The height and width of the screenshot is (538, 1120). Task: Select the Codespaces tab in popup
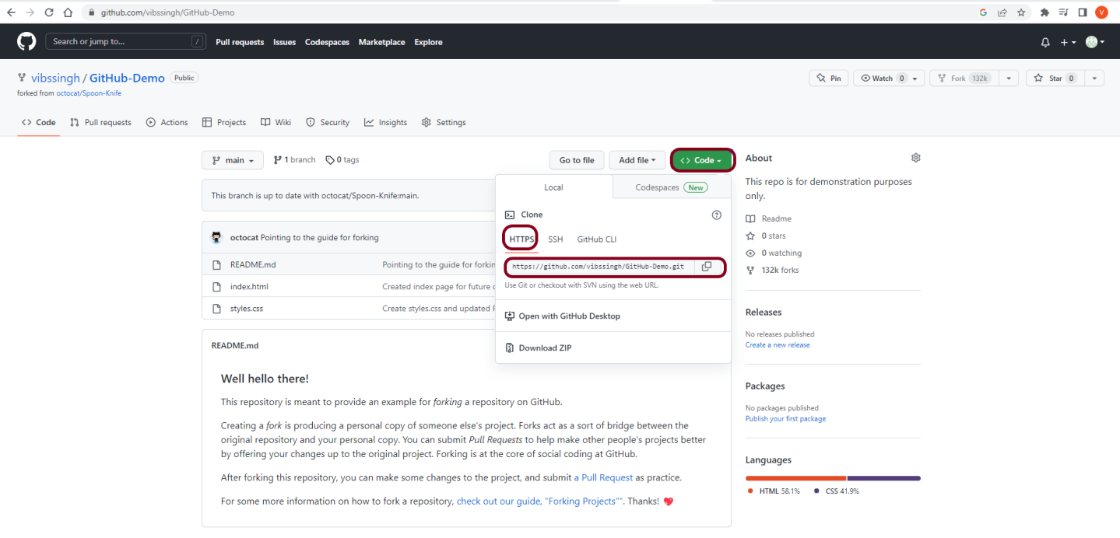coord(671,187)
